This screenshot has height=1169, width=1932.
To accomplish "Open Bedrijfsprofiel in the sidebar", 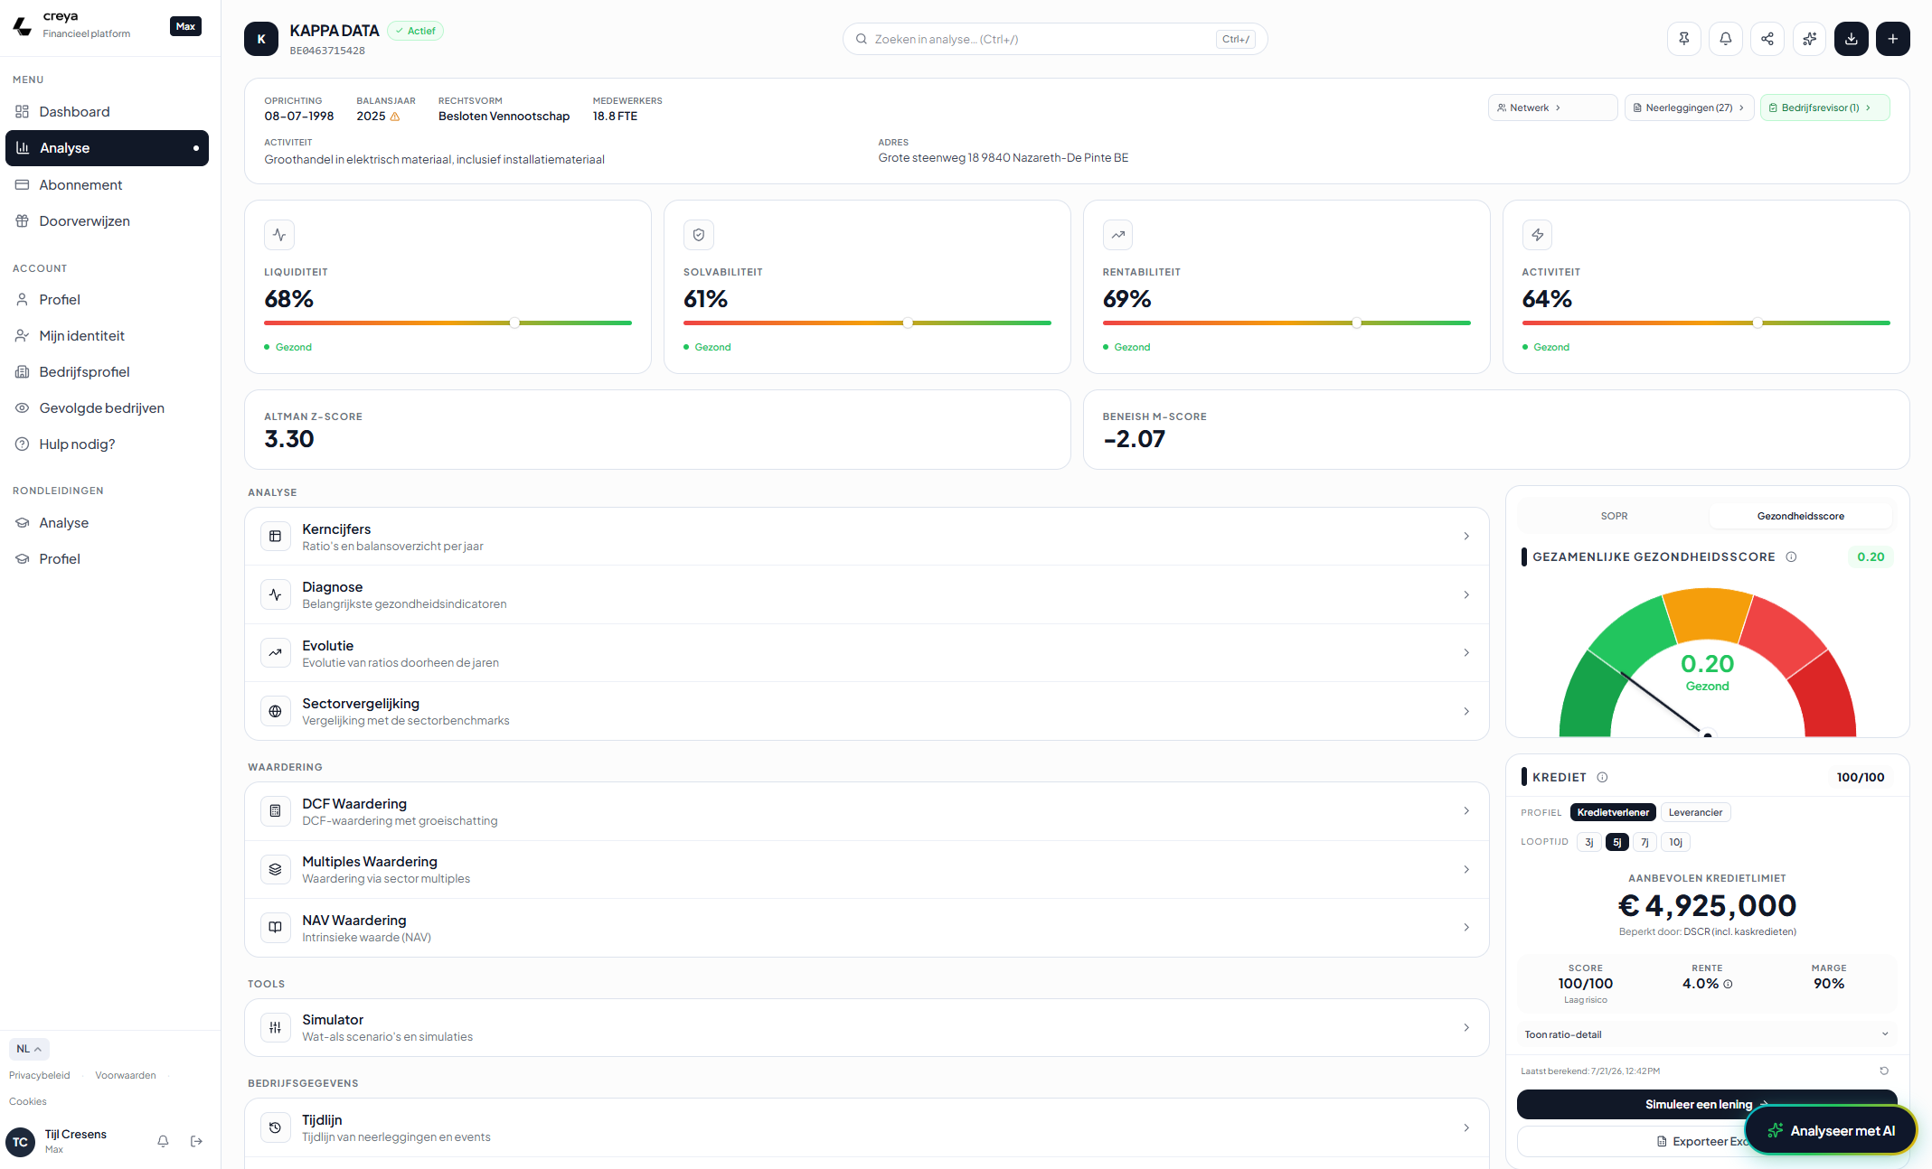I will coord(107,371).
